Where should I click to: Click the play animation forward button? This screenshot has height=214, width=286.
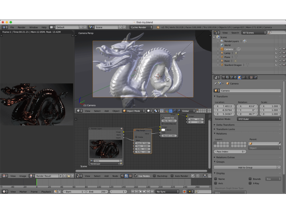coord(144,192)
